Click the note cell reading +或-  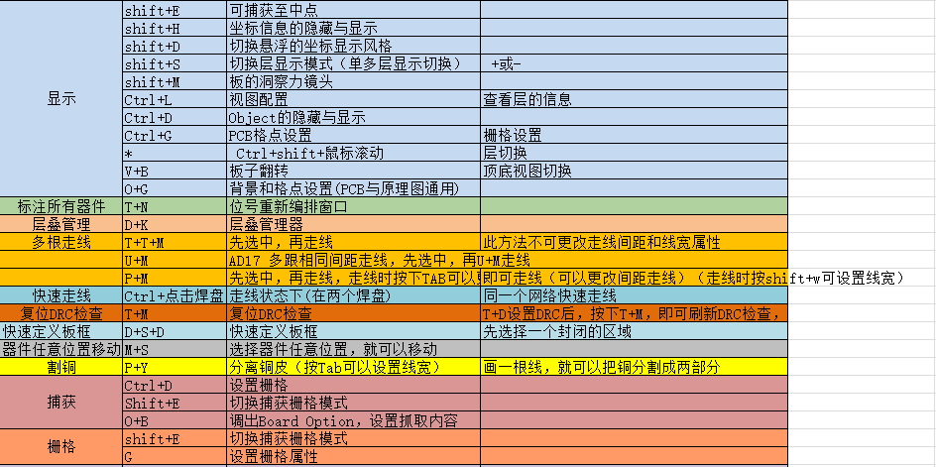[634, 63]
